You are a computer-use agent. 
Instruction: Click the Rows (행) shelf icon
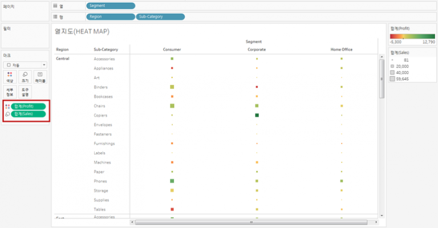pos(55,17)
